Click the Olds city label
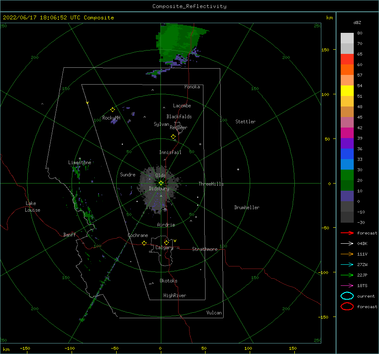This screenshot has height=354, width=379. click(x=160, y=176)
